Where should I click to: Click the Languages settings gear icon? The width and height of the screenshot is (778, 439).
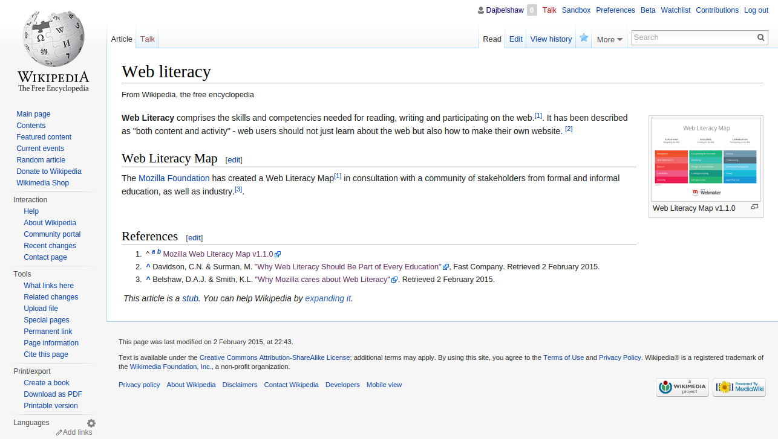(x=91, y=423)
